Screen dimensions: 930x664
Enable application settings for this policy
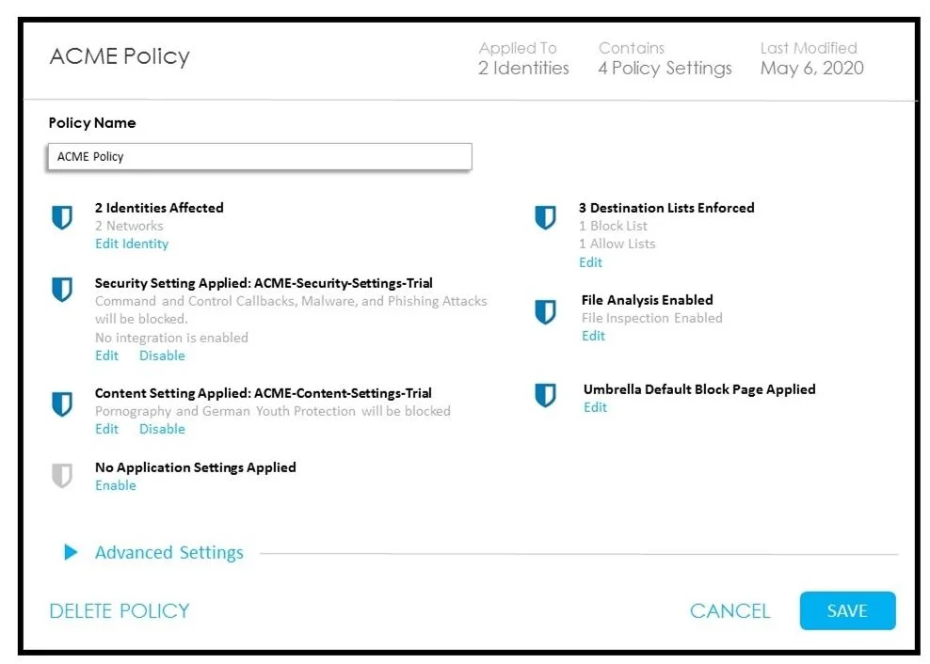tap(116, 485)
